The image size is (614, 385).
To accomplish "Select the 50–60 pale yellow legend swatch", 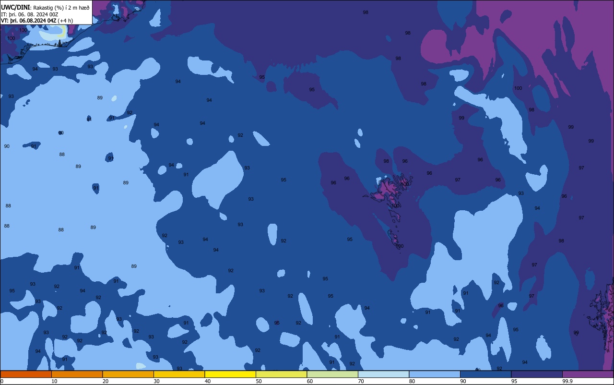I will 281,374.
